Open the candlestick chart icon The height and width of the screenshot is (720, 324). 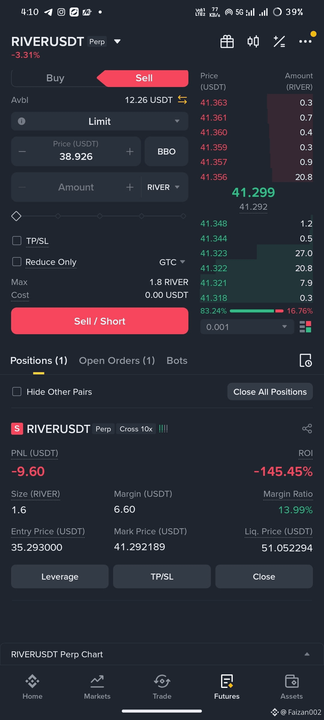coord(253,41)
